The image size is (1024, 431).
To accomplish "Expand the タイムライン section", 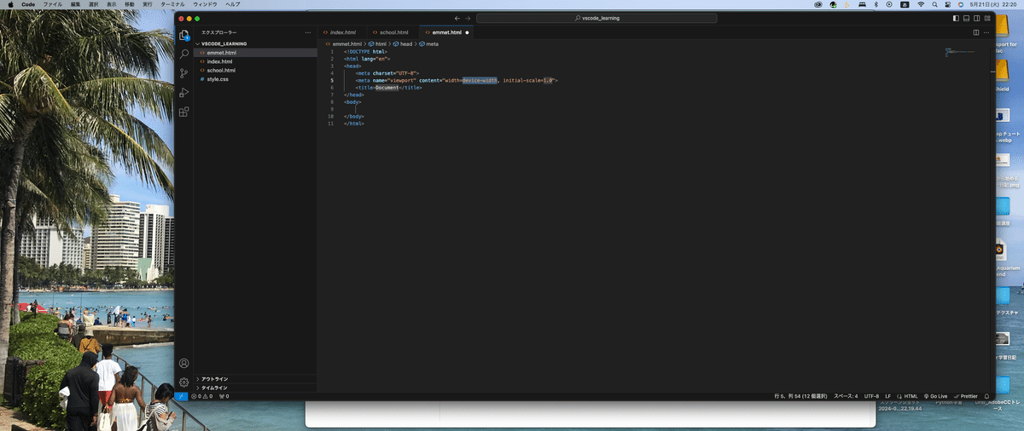I will pyautogui.click(x=255, y=387).
